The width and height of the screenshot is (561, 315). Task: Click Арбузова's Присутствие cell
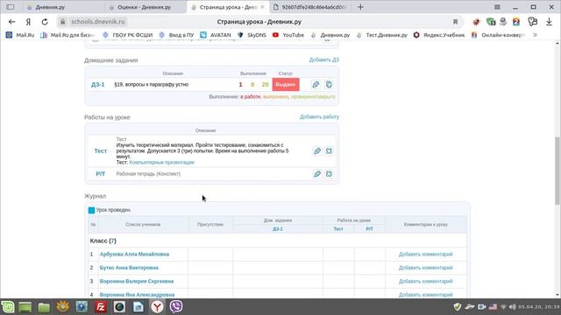pyautogui.click(x=210, y=255)
